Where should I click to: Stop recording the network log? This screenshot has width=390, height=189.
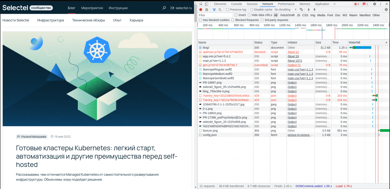[x=201, y=10]
